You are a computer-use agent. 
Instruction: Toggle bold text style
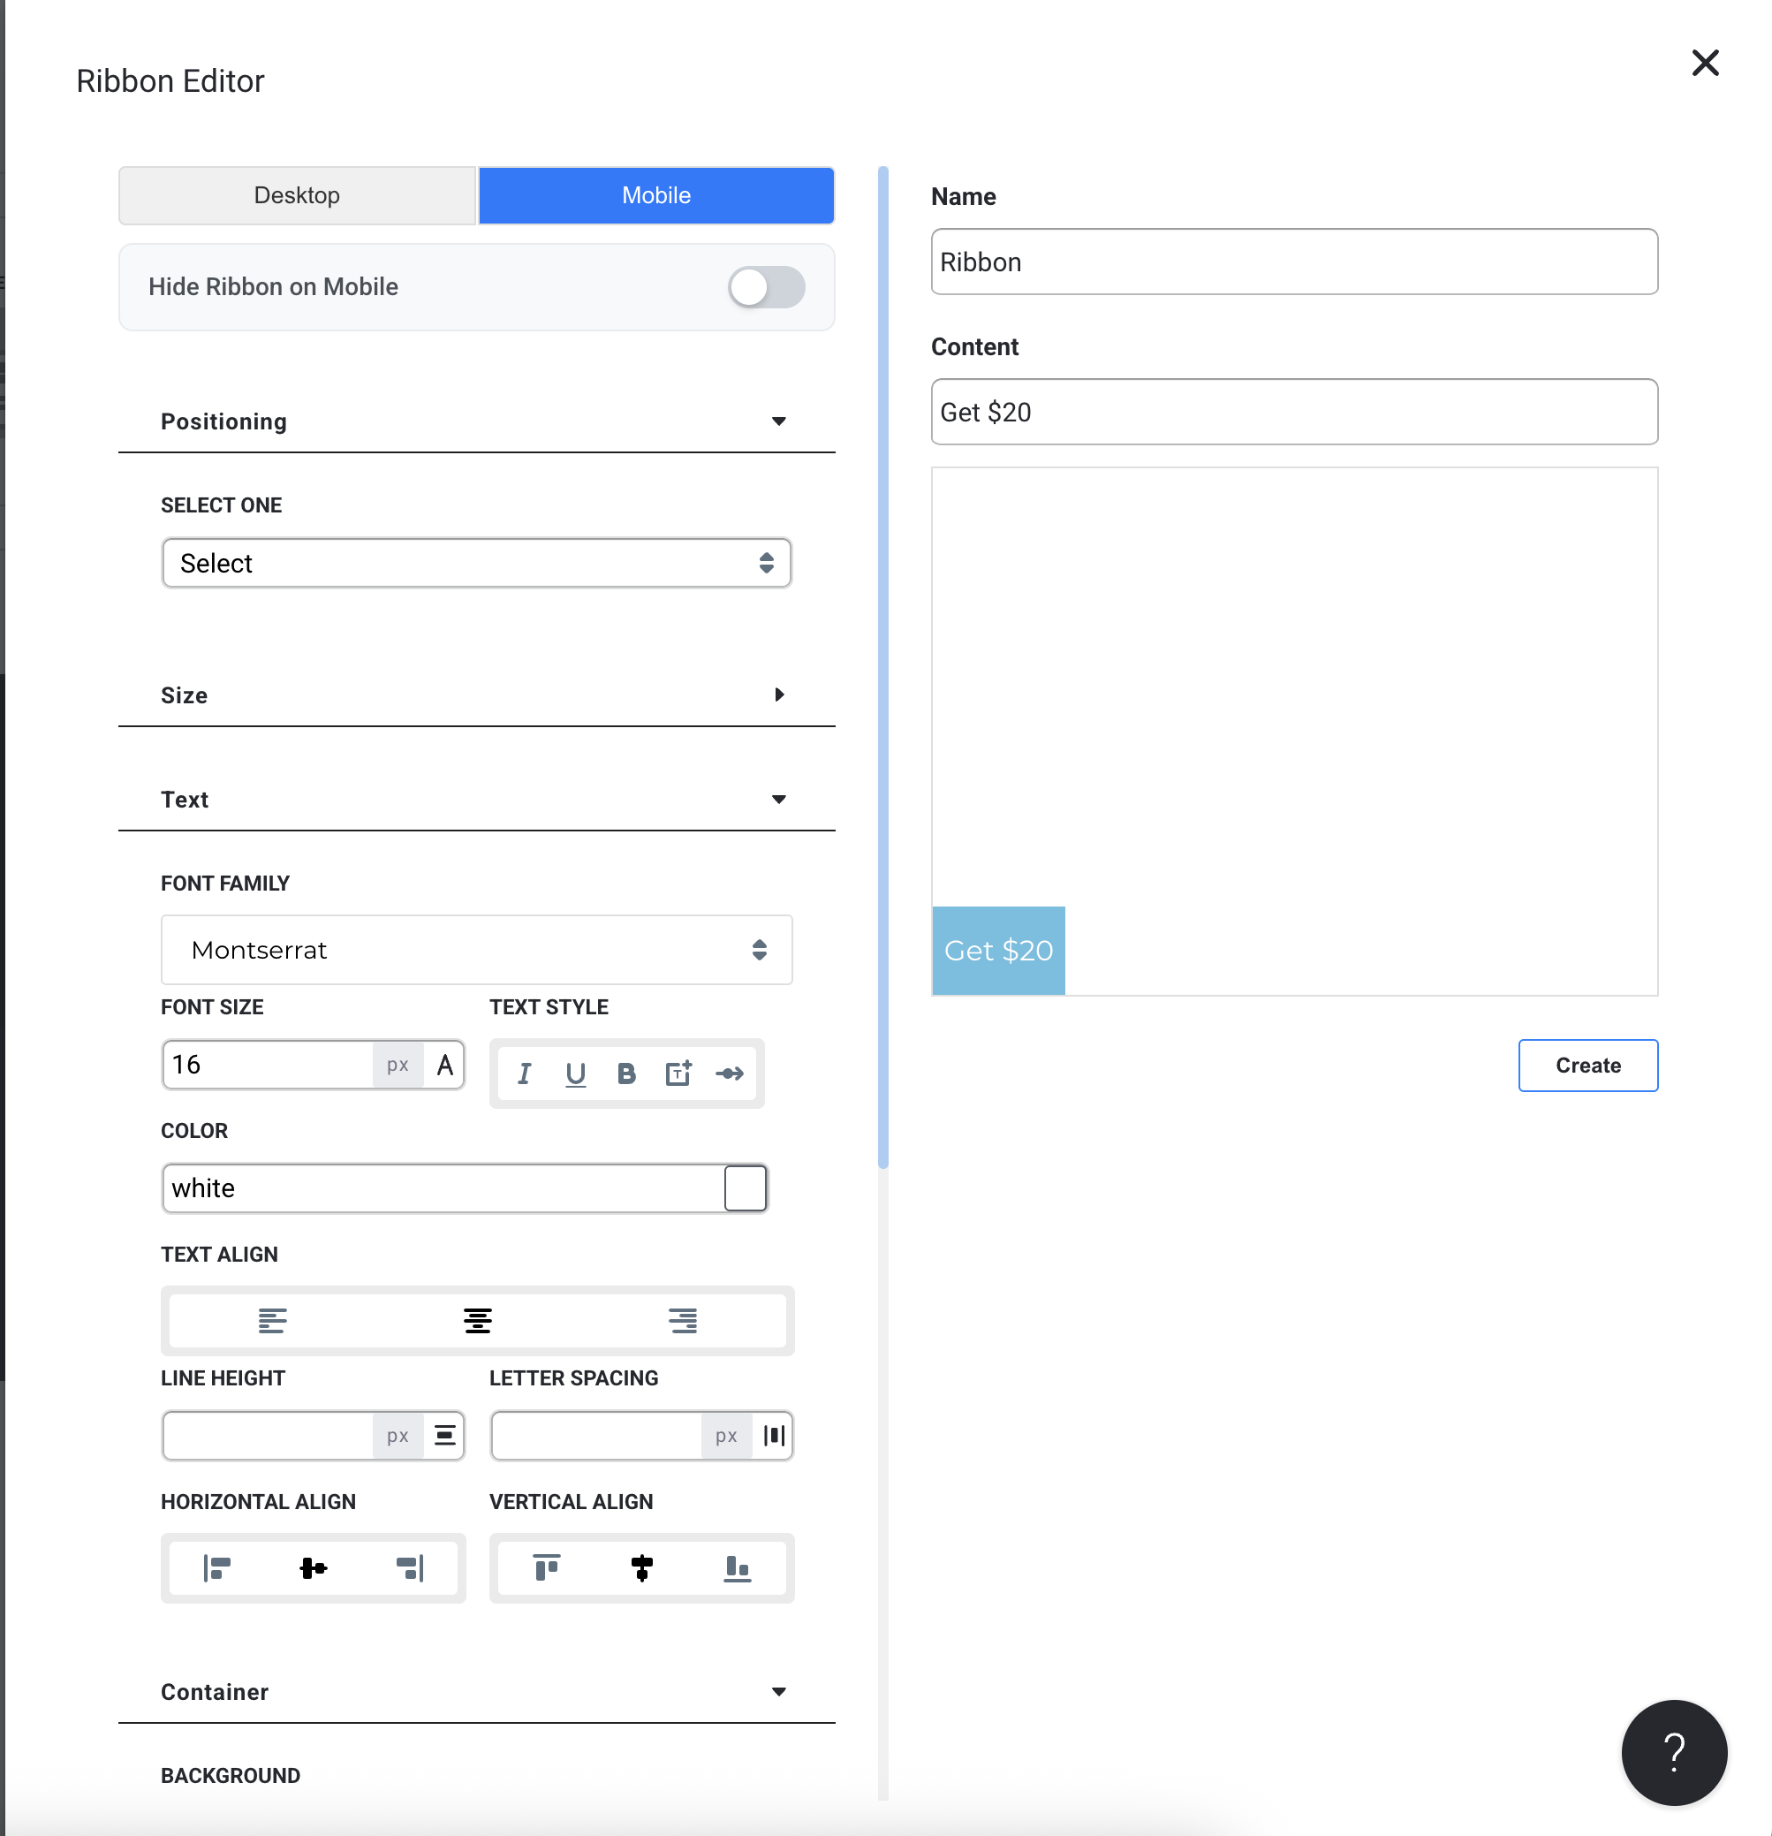(626, 1074)
